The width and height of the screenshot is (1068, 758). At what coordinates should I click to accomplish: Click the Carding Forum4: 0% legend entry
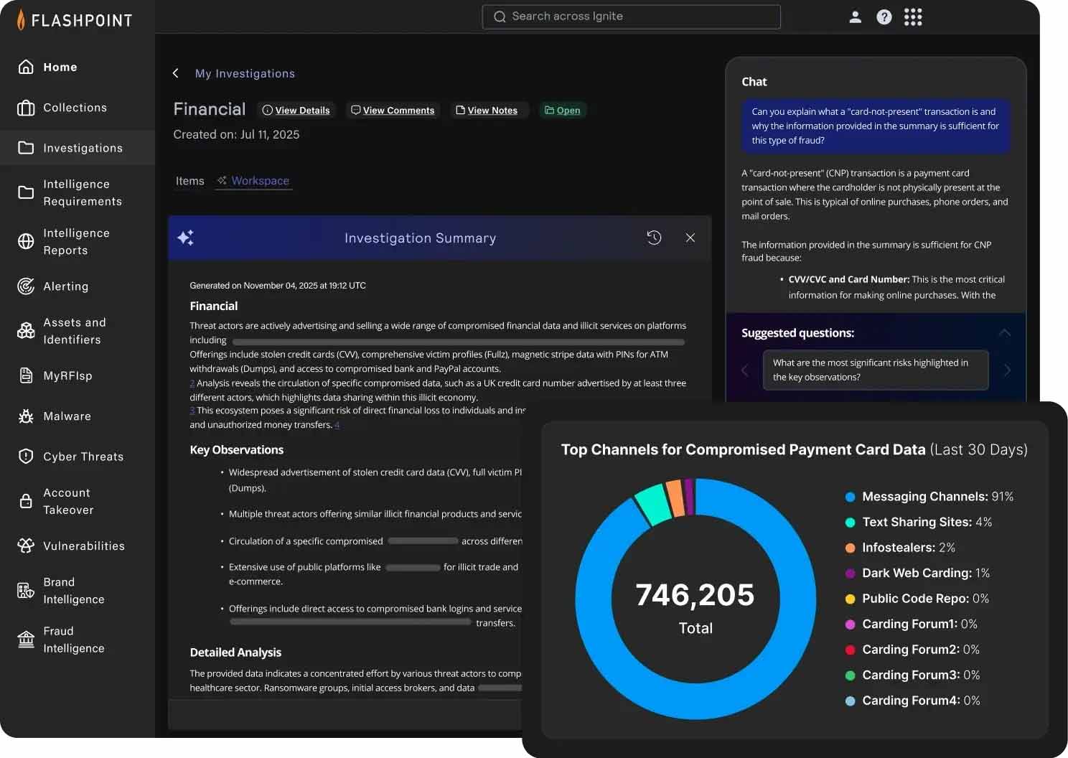tap(912, 701)
